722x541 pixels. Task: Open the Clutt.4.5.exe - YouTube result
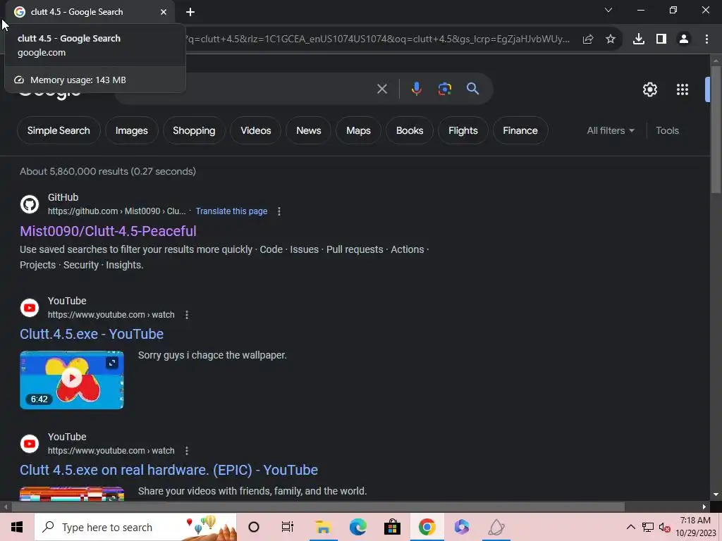(92, 334)
